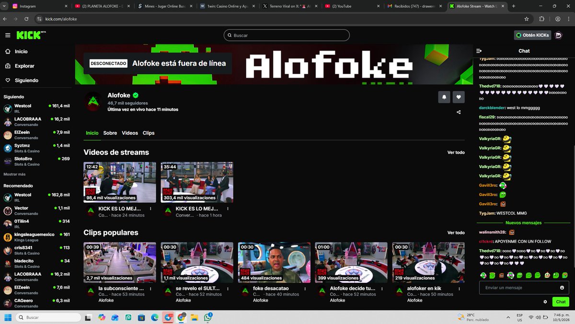Open kingsleaguemexico in the recommended list
Image resolution: width=575 pixels, height=324 pixels.
click(x=37, y=237)
